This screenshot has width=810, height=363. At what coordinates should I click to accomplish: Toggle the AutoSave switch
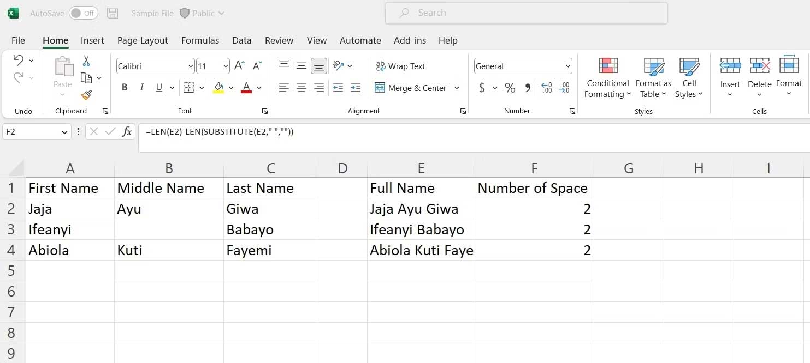coord(84,13)
